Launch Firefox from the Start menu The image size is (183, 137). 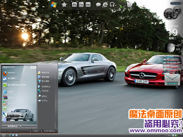[x=10, y=73]
